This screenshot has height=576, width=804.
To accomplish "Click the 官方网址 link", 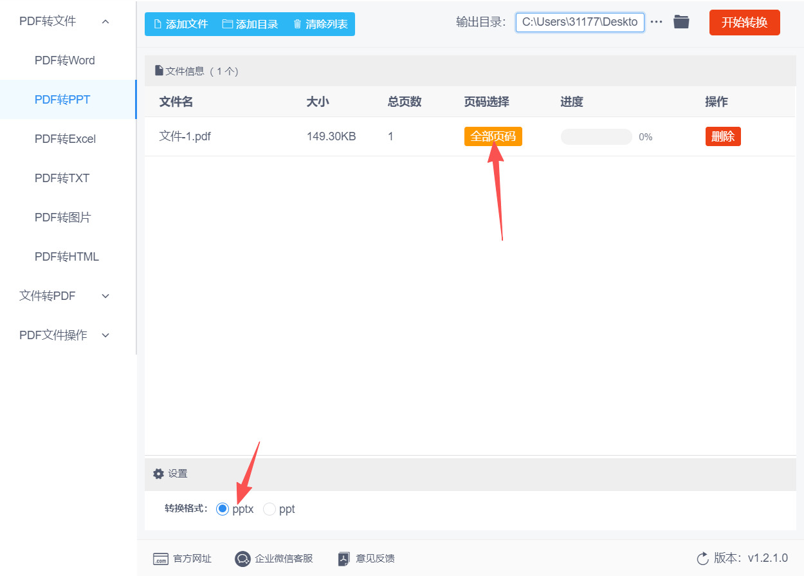I will click(192, 559).
